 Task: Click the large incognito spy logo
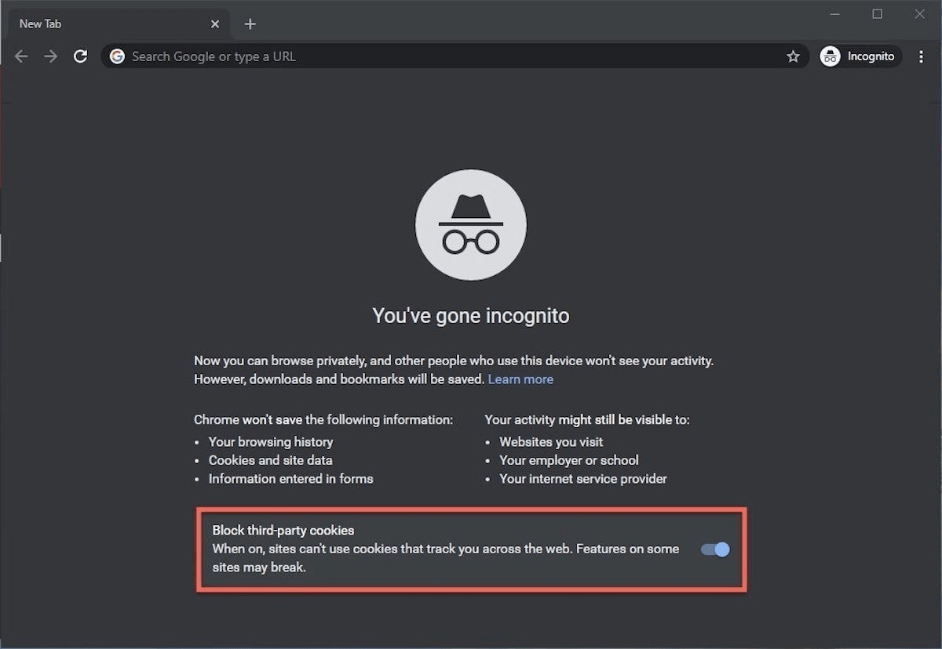(470, 225)
